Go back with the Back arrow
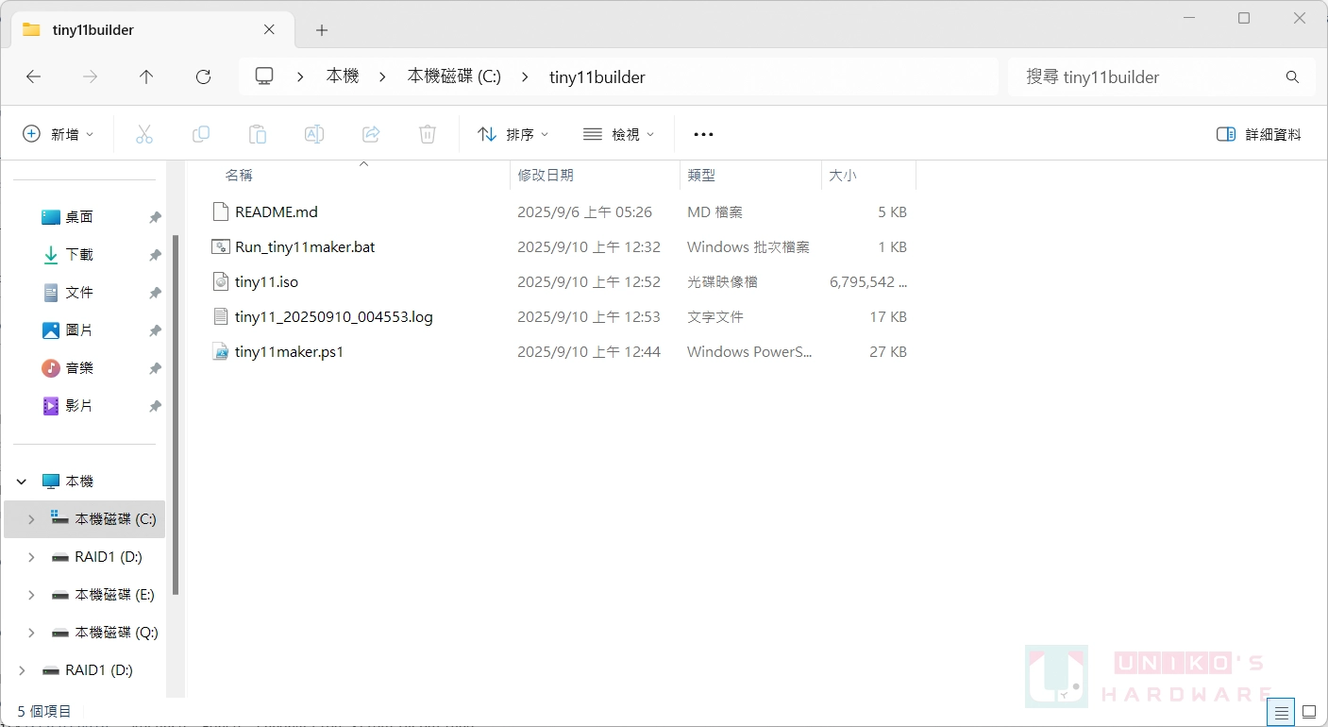The image size is (1328, 727). [34, 77]
